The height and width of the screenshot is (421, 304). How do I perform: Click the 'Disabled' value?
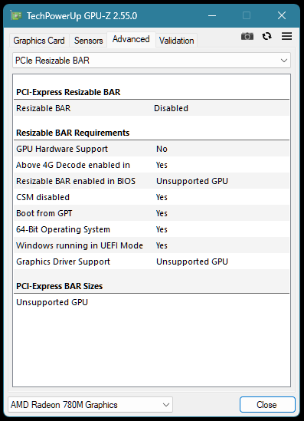point(171,108)
